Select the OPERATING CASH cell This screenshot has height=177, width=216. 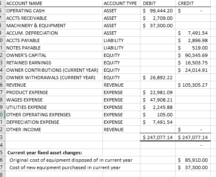(54, 11)
